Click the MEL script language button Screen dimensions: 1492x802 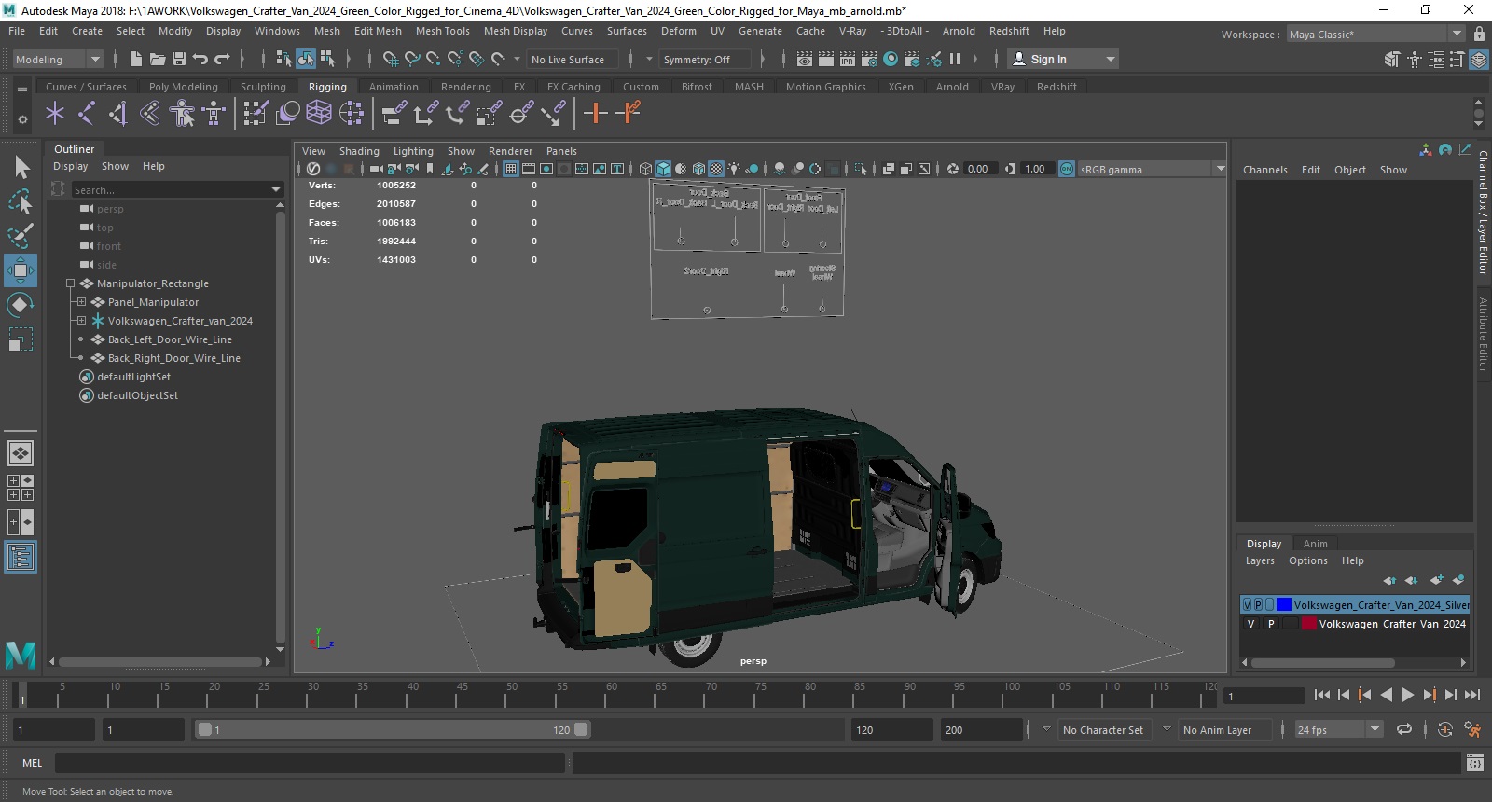coord(32,763)
